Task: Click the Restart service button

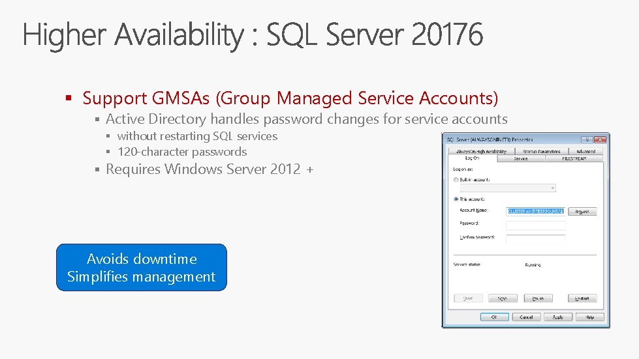Action: (x=582, y=298)
